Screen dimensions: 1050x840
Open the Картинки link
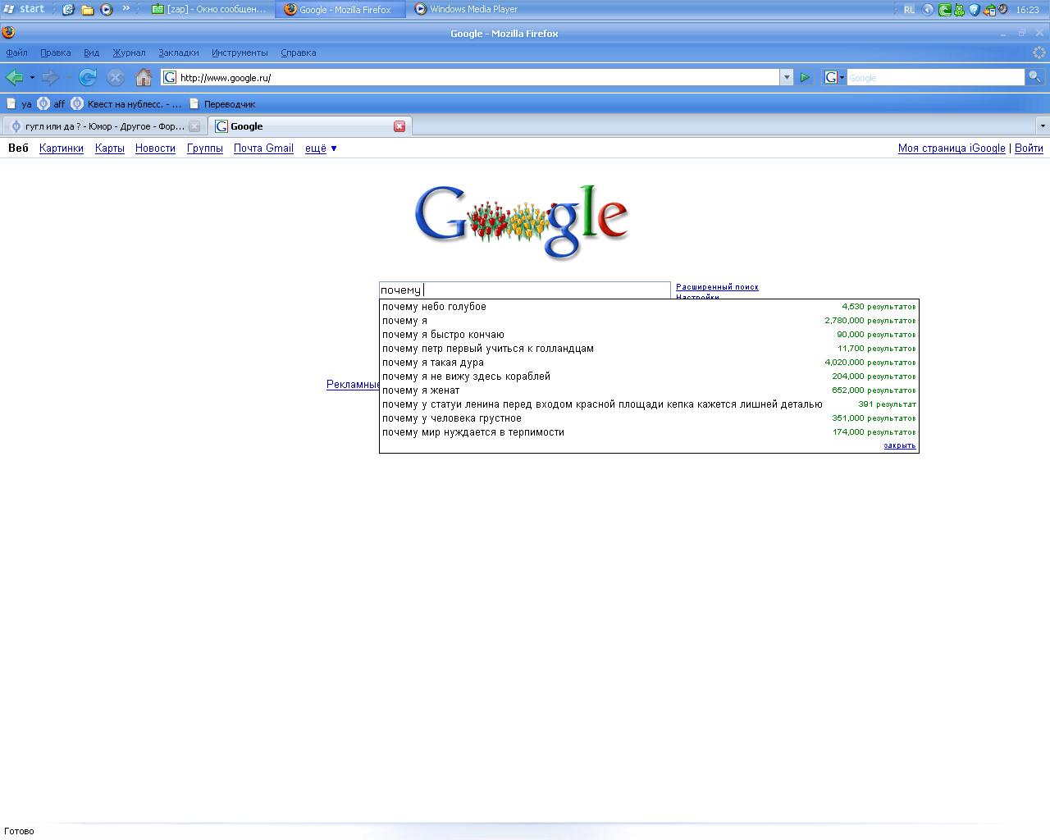click(x=62, y=148)
